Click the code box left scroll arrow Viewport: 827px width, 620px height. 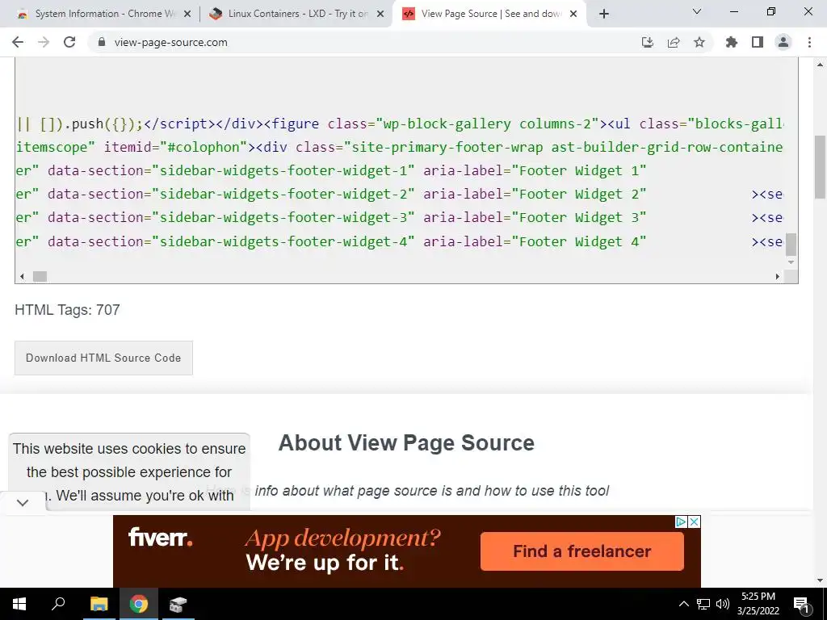click(22, 276)
